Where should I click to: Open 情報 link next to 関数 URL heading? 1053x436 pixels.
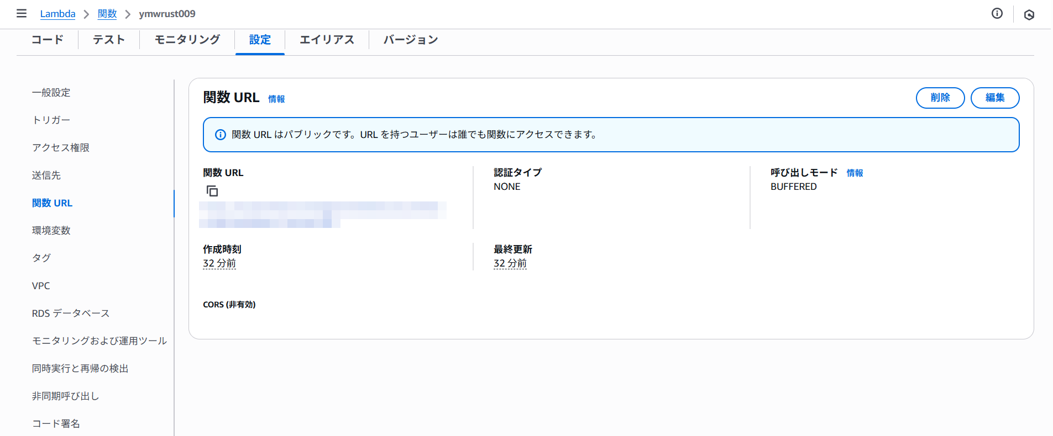coord(276,99)
